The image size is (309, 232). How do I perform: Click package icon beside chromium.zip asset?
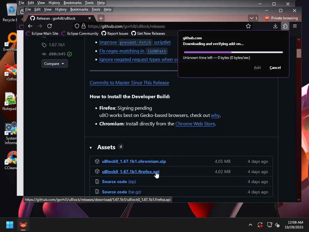tap(97, 161)
